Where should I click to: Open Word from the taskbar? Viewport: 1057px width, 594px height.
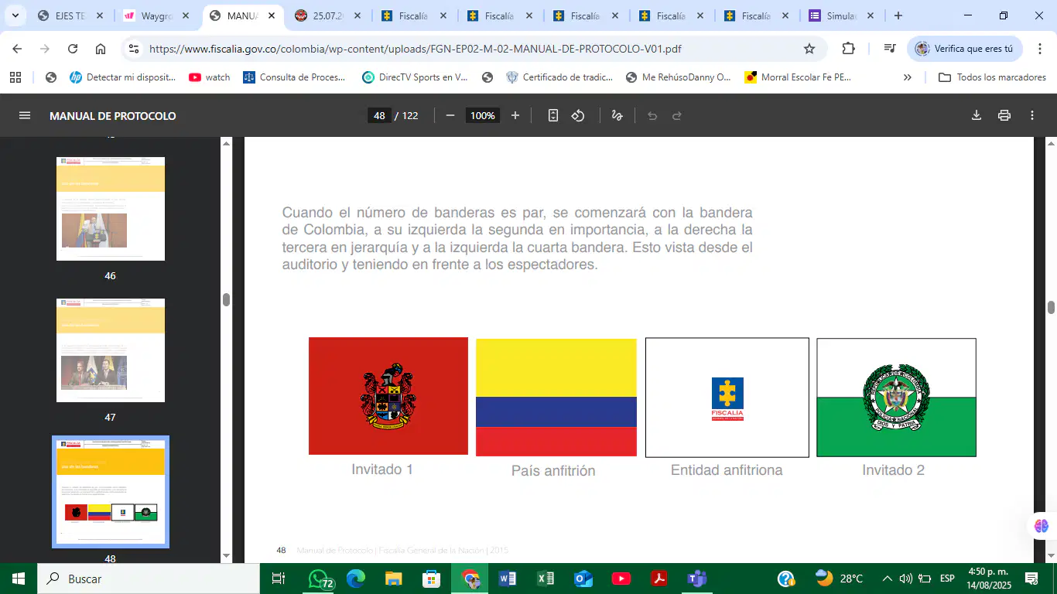[508, 579]
